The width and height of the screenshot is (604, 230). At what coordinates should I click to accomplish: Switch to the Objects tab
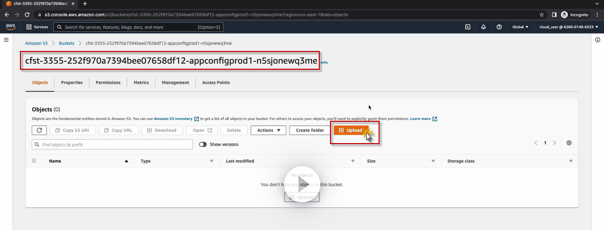click(40, 83)
